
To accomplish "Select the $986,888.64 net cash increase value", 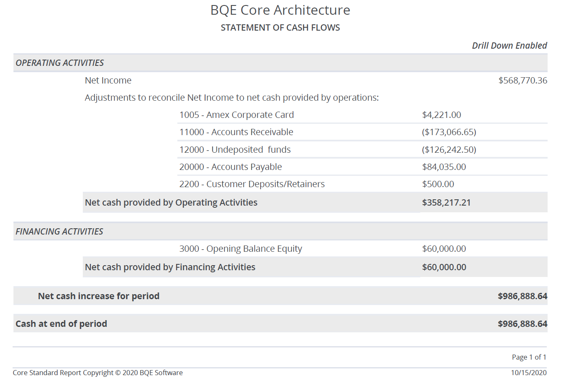I will [522, 296].
